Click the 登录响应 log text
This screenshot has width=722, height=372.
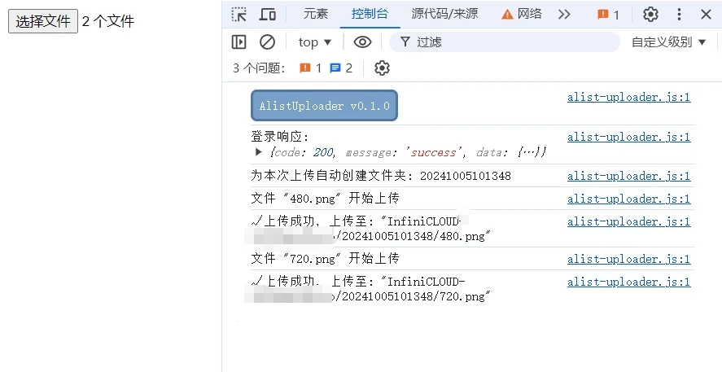point(279,136)
